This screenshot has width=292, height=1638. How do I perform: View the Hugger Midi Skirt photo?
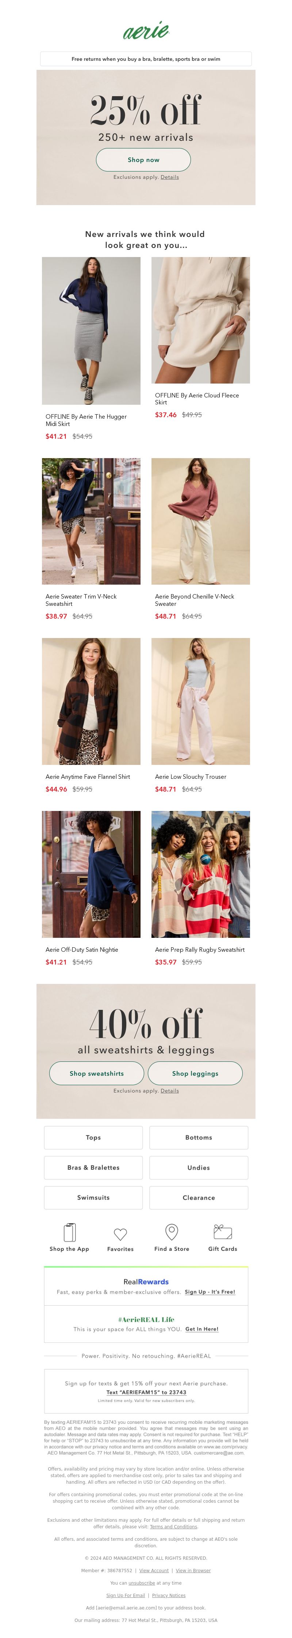pyautogui.click(x=91, y=331)
